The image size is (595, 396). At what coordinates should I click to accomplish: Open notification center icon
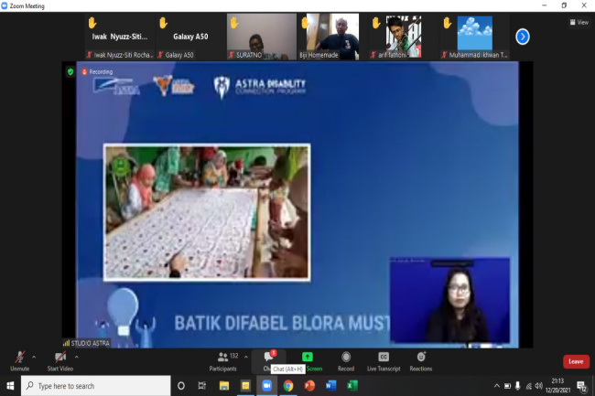point(581,386)
